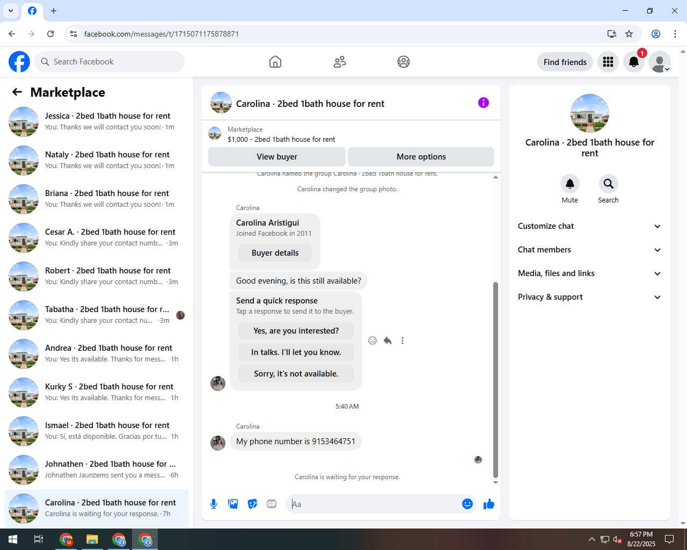The height and width of the screenshot is (550, 687).
Task: Open new browser tab
Action: click(x=54, y=11)
